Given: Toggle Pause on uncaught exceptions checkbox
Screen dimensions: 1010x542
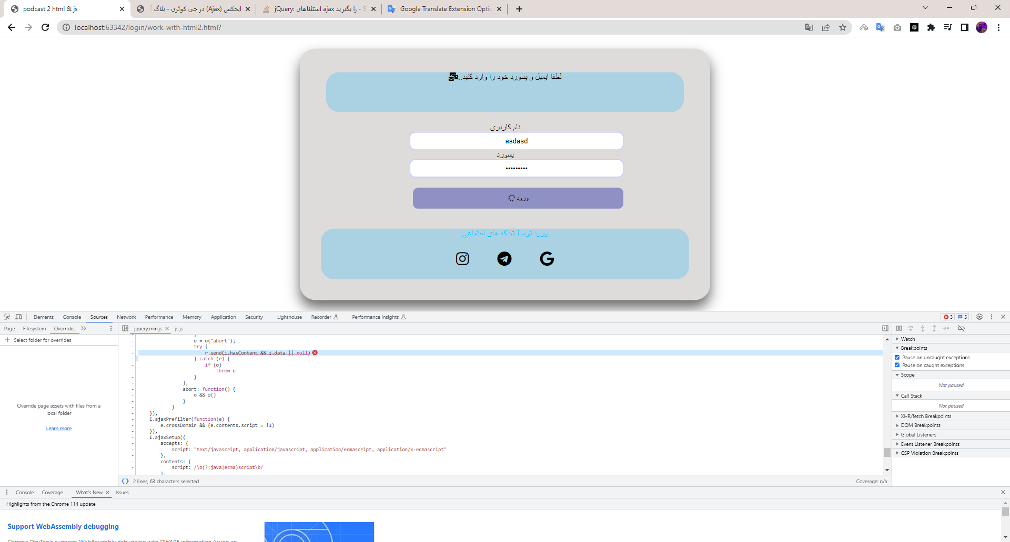Looking at the screenshot, I should click(897, 357).
